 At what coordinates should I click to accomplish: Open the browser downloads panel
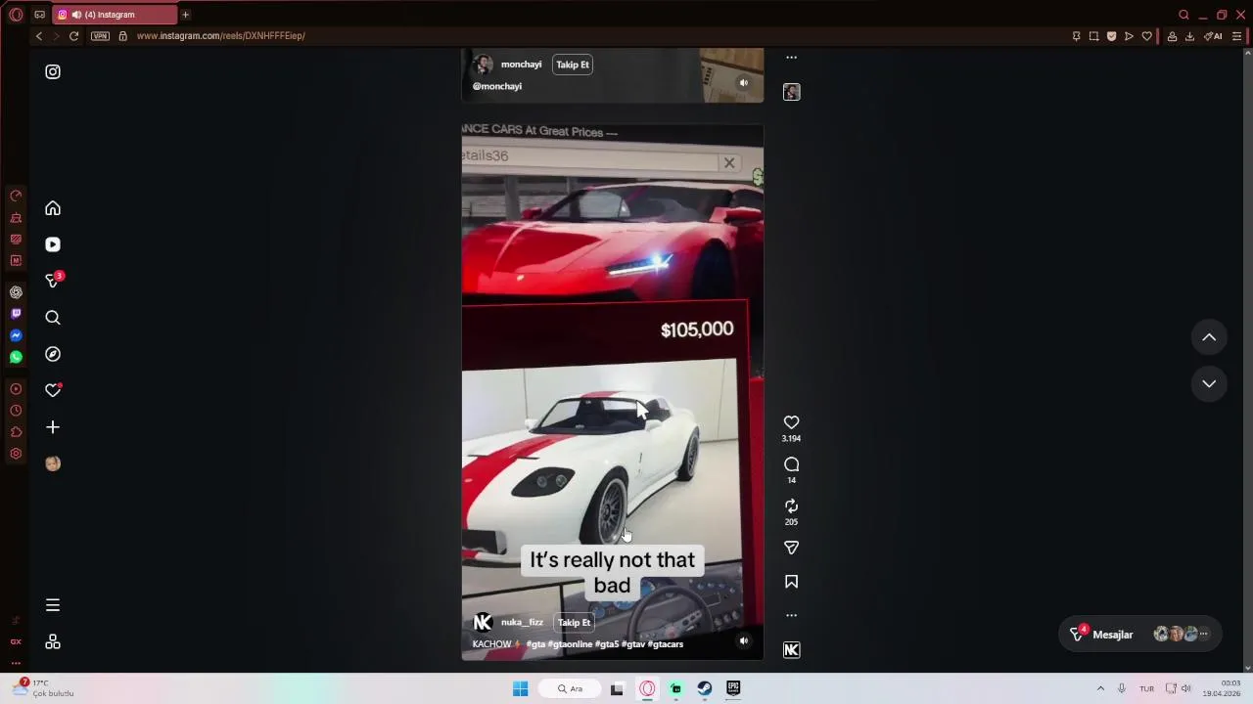pyautogui.click(x=1189, y=36)
